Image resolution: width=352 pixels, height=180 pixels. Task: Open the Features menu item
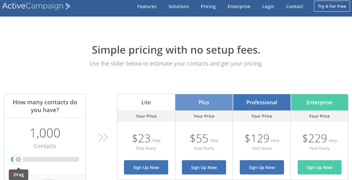[147, 6]
